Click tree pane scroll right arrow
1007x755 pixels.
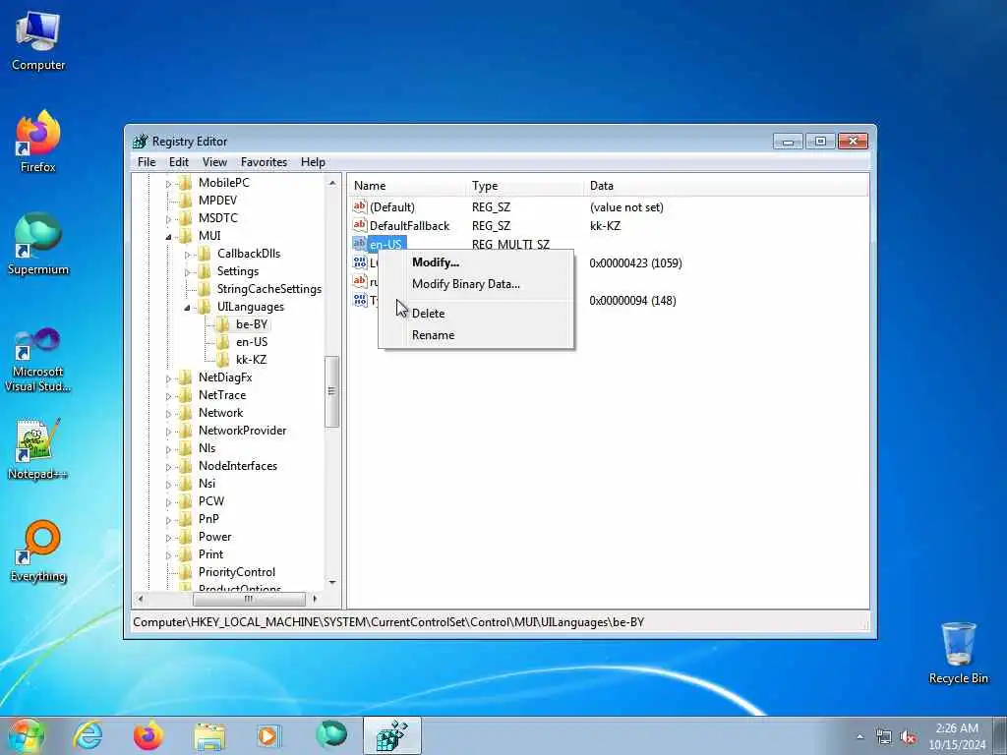pos(315,599)
